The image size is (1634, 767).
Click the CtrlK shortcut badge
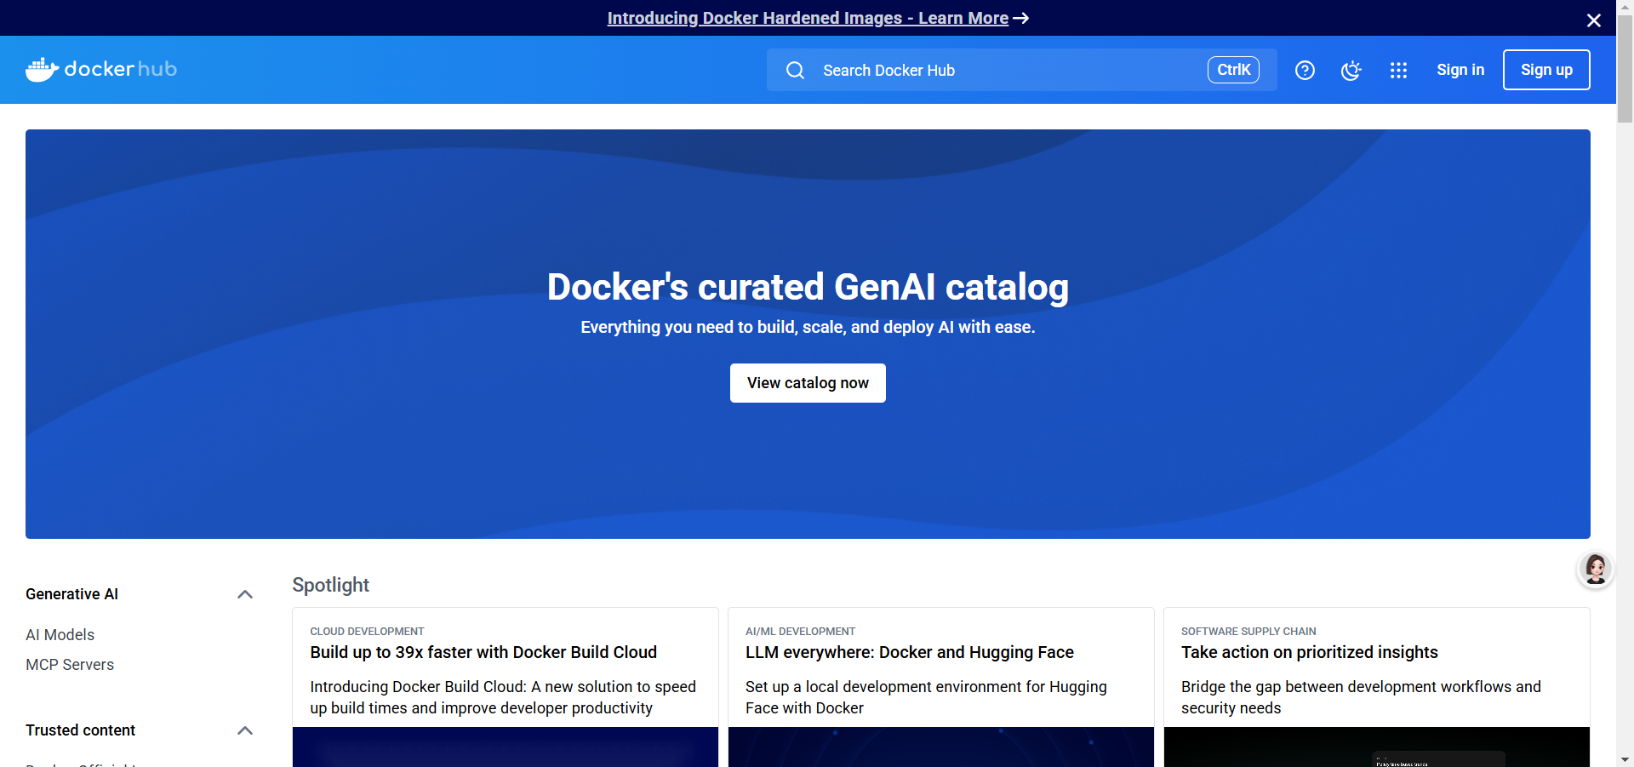click(x=1233, y=70)
